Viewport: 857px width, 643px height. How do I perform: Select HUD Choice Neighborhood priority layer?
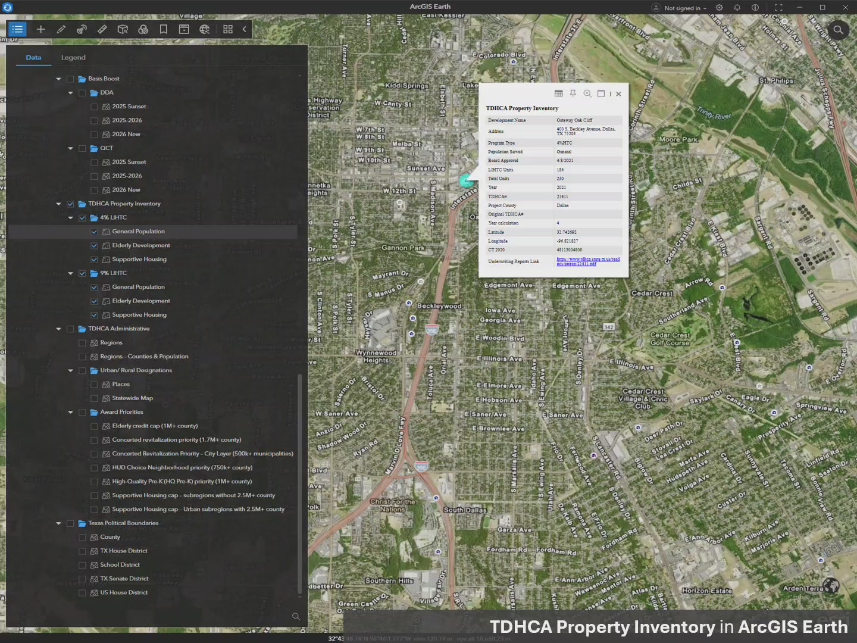pos(182,468)
